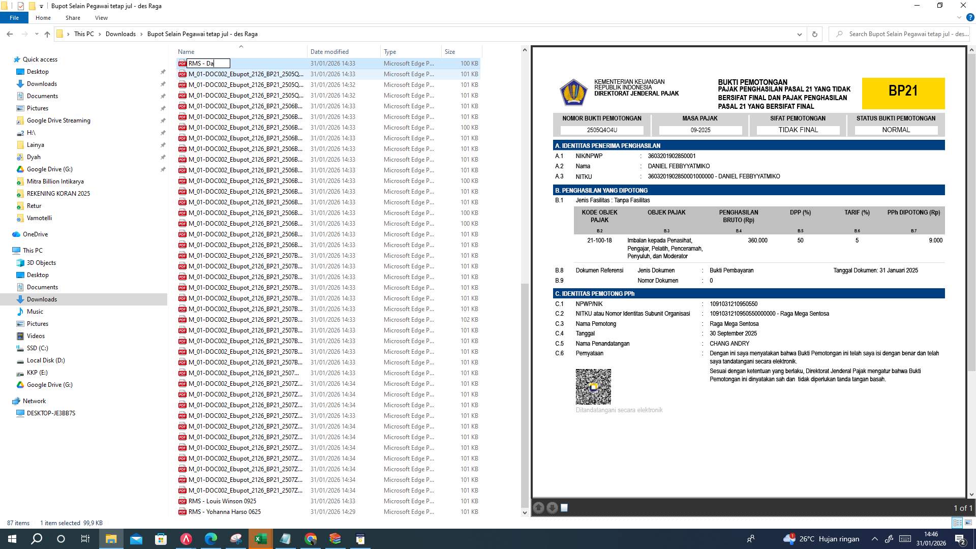Unpin Downloads from Quick access
Viewport: 976px width, 549px height.
[x=163, y=83]
